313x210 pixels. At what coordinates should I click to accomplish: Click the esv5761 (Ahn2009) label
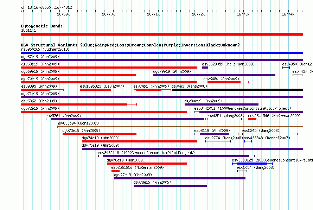(63, 116)
